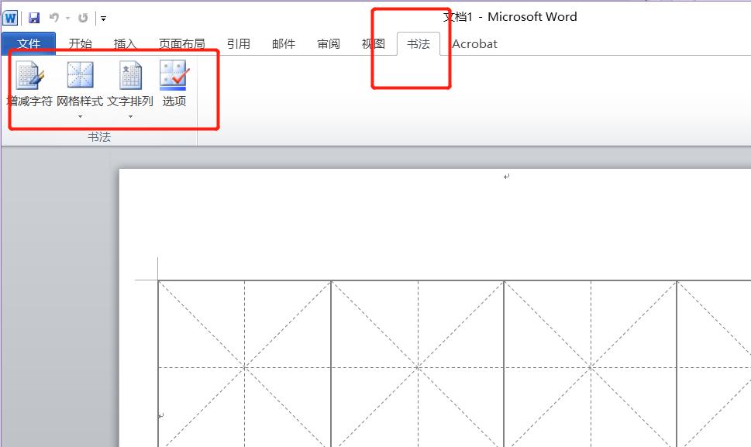
Task: Click the Word logo icon top-left
Action: (11, 16)
